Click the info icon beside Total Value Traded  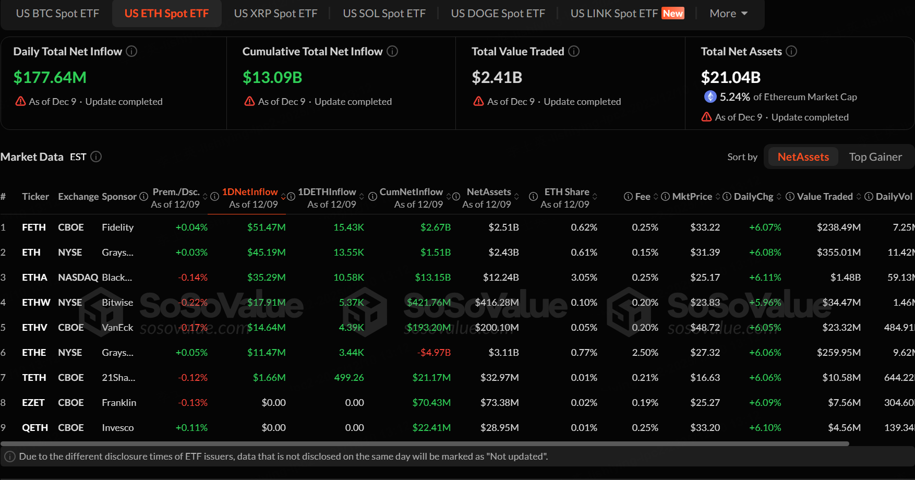coord(574,51)
